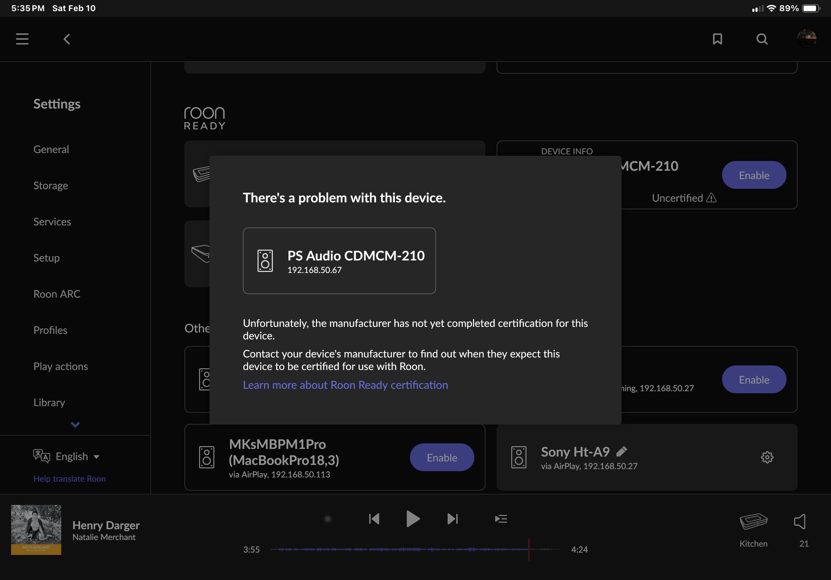Image resolution: width=831 pixels, height=580 pixels.
Task: Edit Sony Ht-A9 name with pencil icon
Action: click(x=622, y=451)
